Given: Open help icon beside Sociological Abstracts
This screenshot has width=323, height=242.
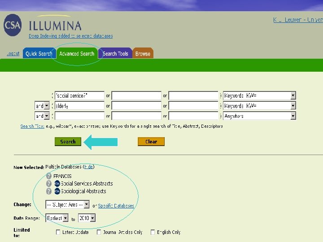Looking at the screenshot, I should [x=49, y=191].
